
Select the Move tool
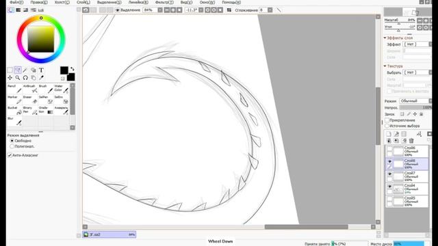[x=10, y=77]
